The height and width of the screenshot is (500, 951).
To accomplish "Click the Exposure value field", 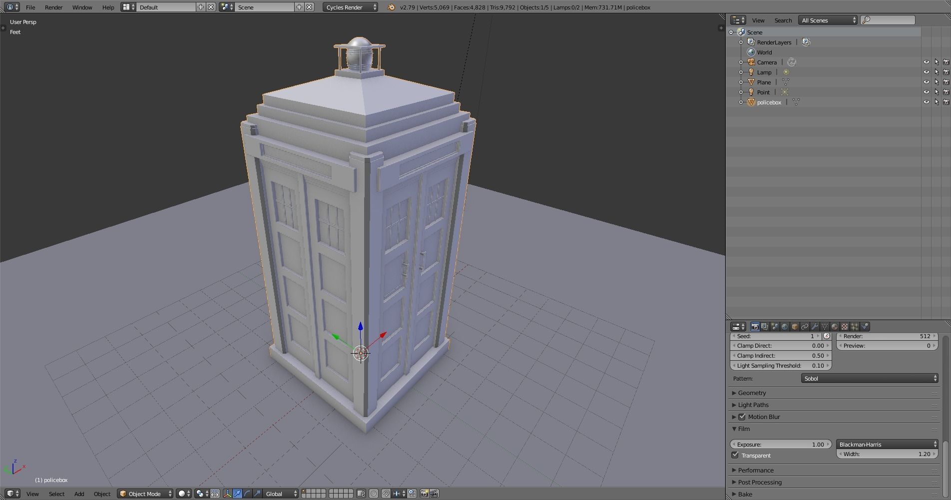I will click(x=781, y=444).
